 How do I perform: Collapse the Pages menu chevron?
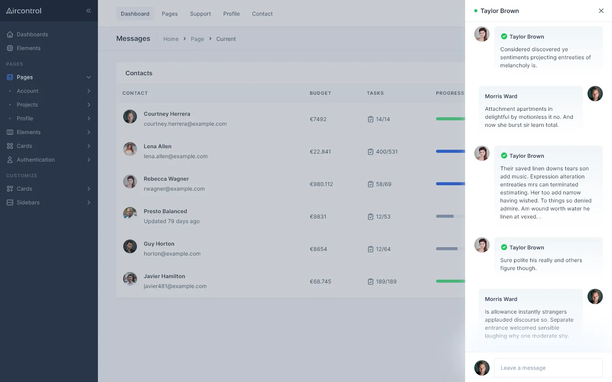click(89, 77)
